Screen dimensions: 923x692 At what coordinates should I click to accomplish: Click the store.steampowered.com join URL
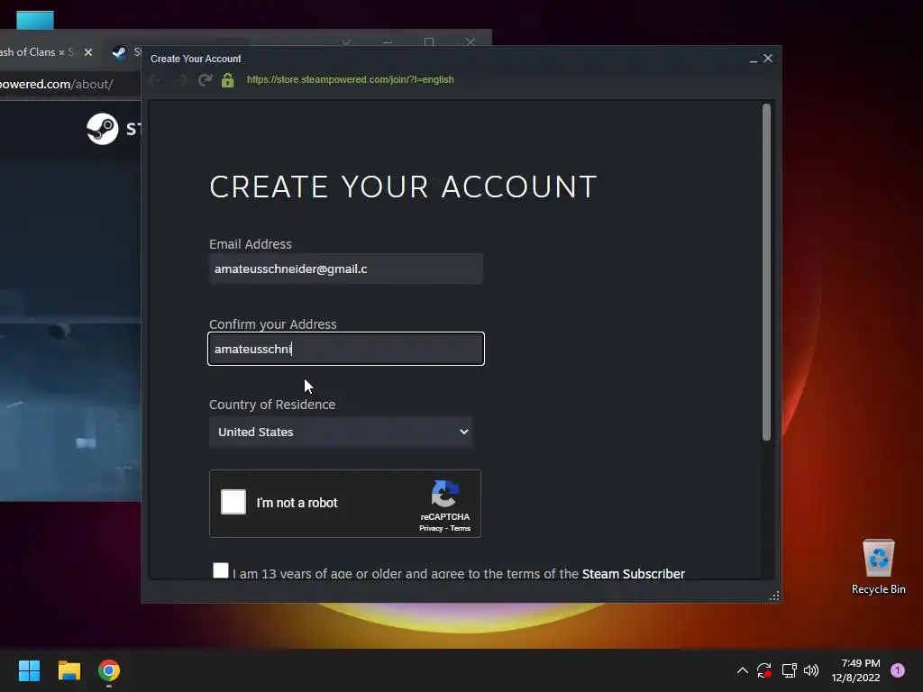coord(351,79)
